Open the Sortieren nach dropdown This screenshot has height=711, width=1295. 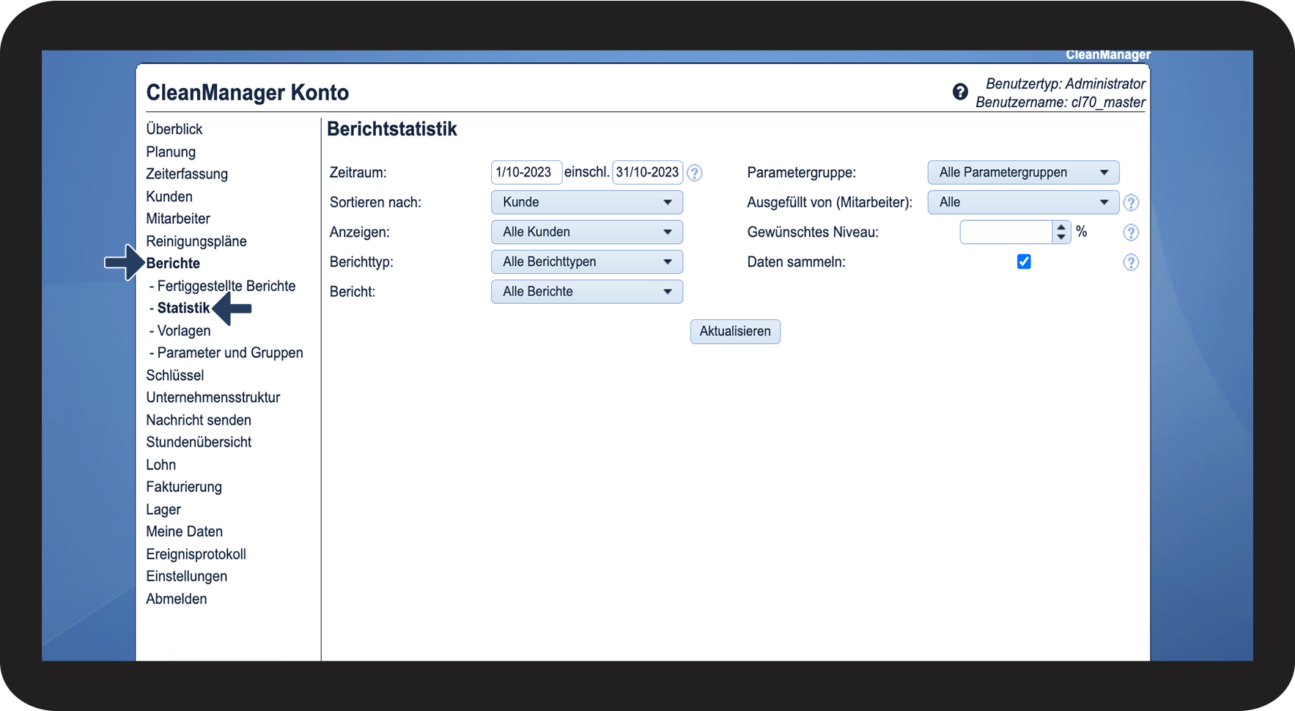pos(586,202)
